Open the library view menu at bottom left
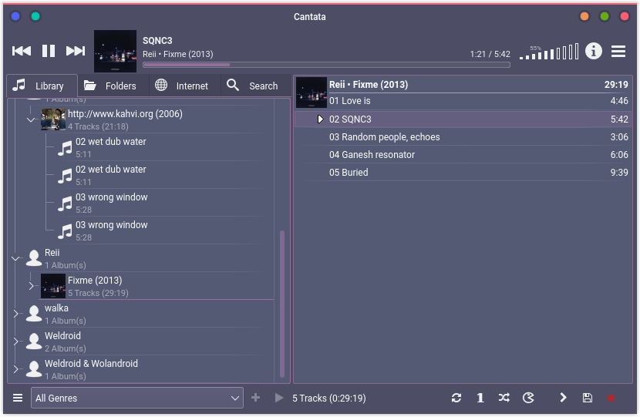Screen dimensions: 640x417 click(18, 398)
